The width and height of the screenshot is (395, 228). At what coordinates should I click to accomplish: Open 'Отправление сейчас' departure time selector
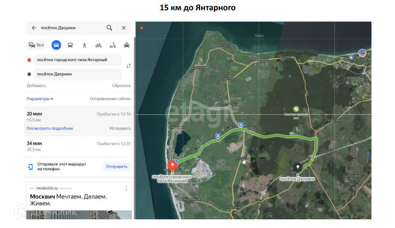pyautogui.click(x=110, y=99)
